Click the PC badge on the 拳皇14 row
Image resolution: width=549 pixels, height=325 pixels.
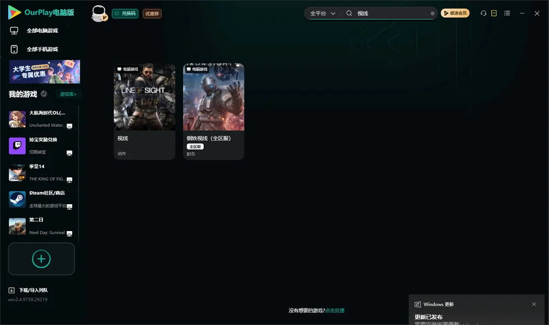click(69, 180)
